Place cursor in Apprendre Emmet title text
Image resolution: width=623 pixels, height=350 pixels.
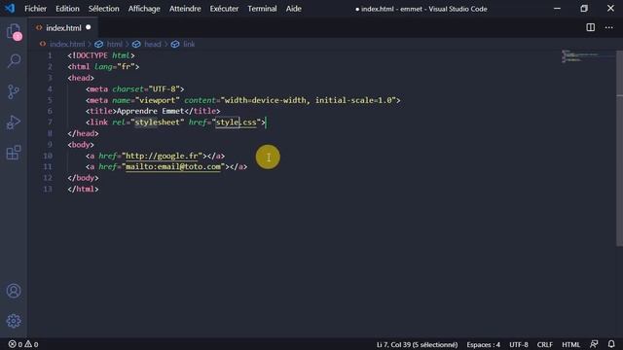[x=150, y=111]
